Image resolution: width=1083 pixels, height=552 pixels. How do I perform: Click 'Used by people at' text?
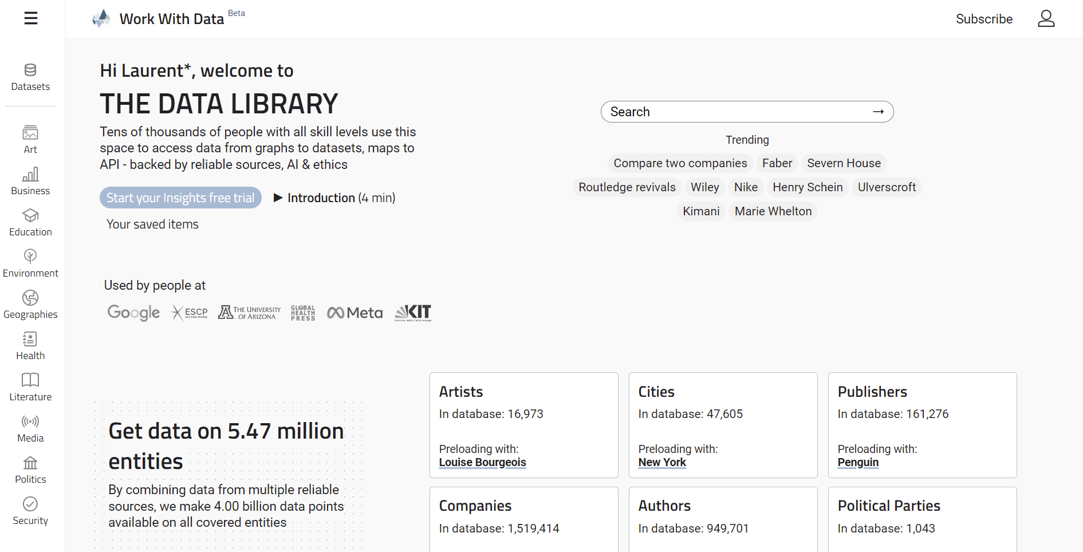(155, 285)
